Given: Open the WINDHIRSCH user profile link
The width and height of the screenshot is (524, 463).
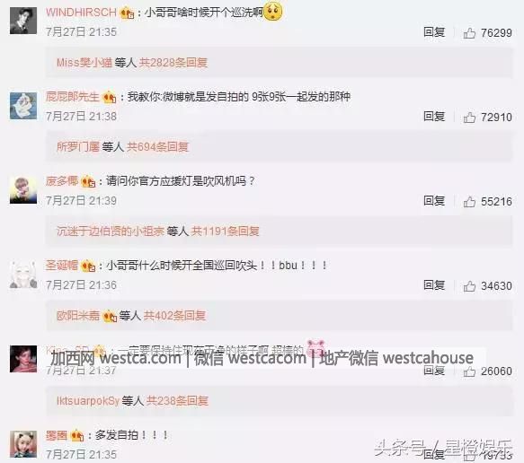Looking at the screenshot, I should pos(81,13).
